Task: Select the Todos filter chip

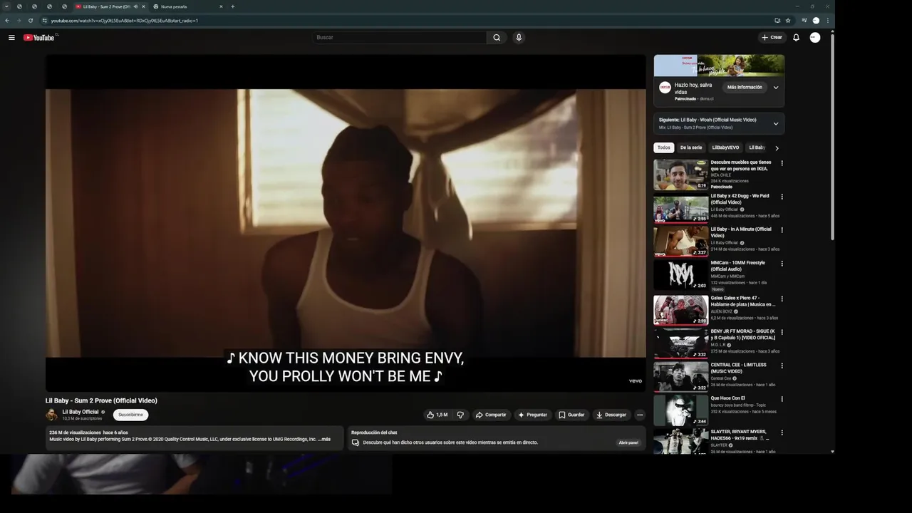Action: tap(664, 147)
